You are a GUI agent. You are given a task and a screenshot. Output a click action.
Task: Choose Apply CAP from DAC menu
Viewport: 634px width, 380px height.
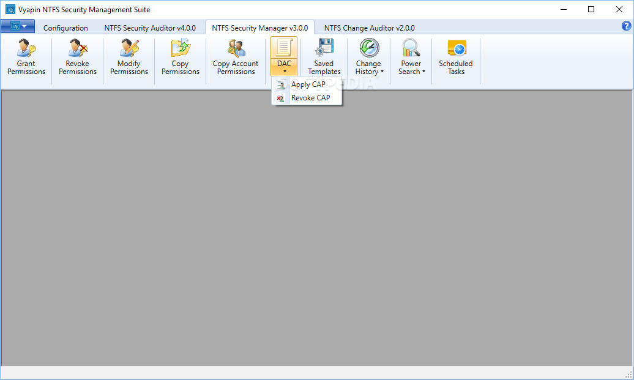click(307, 84)
